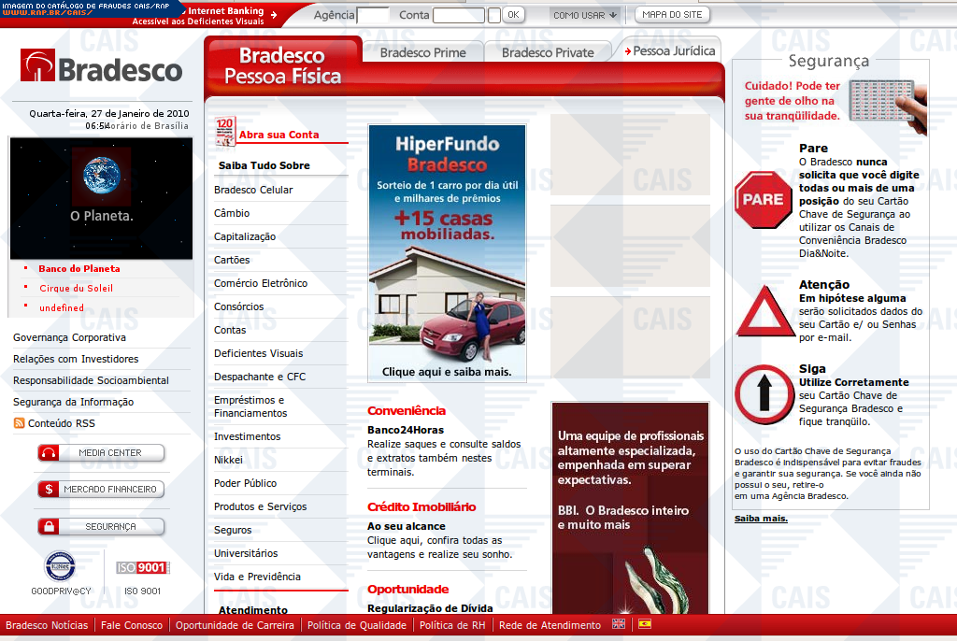Open the RSS feed icon
The height and width of the screenshot is (641, 957).
click(19, 423)
